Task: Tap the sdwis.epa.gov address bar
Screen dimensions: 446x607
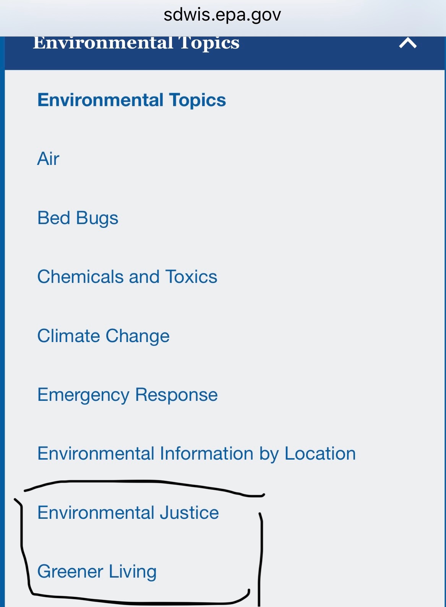Action: click(x=222, y=15)
